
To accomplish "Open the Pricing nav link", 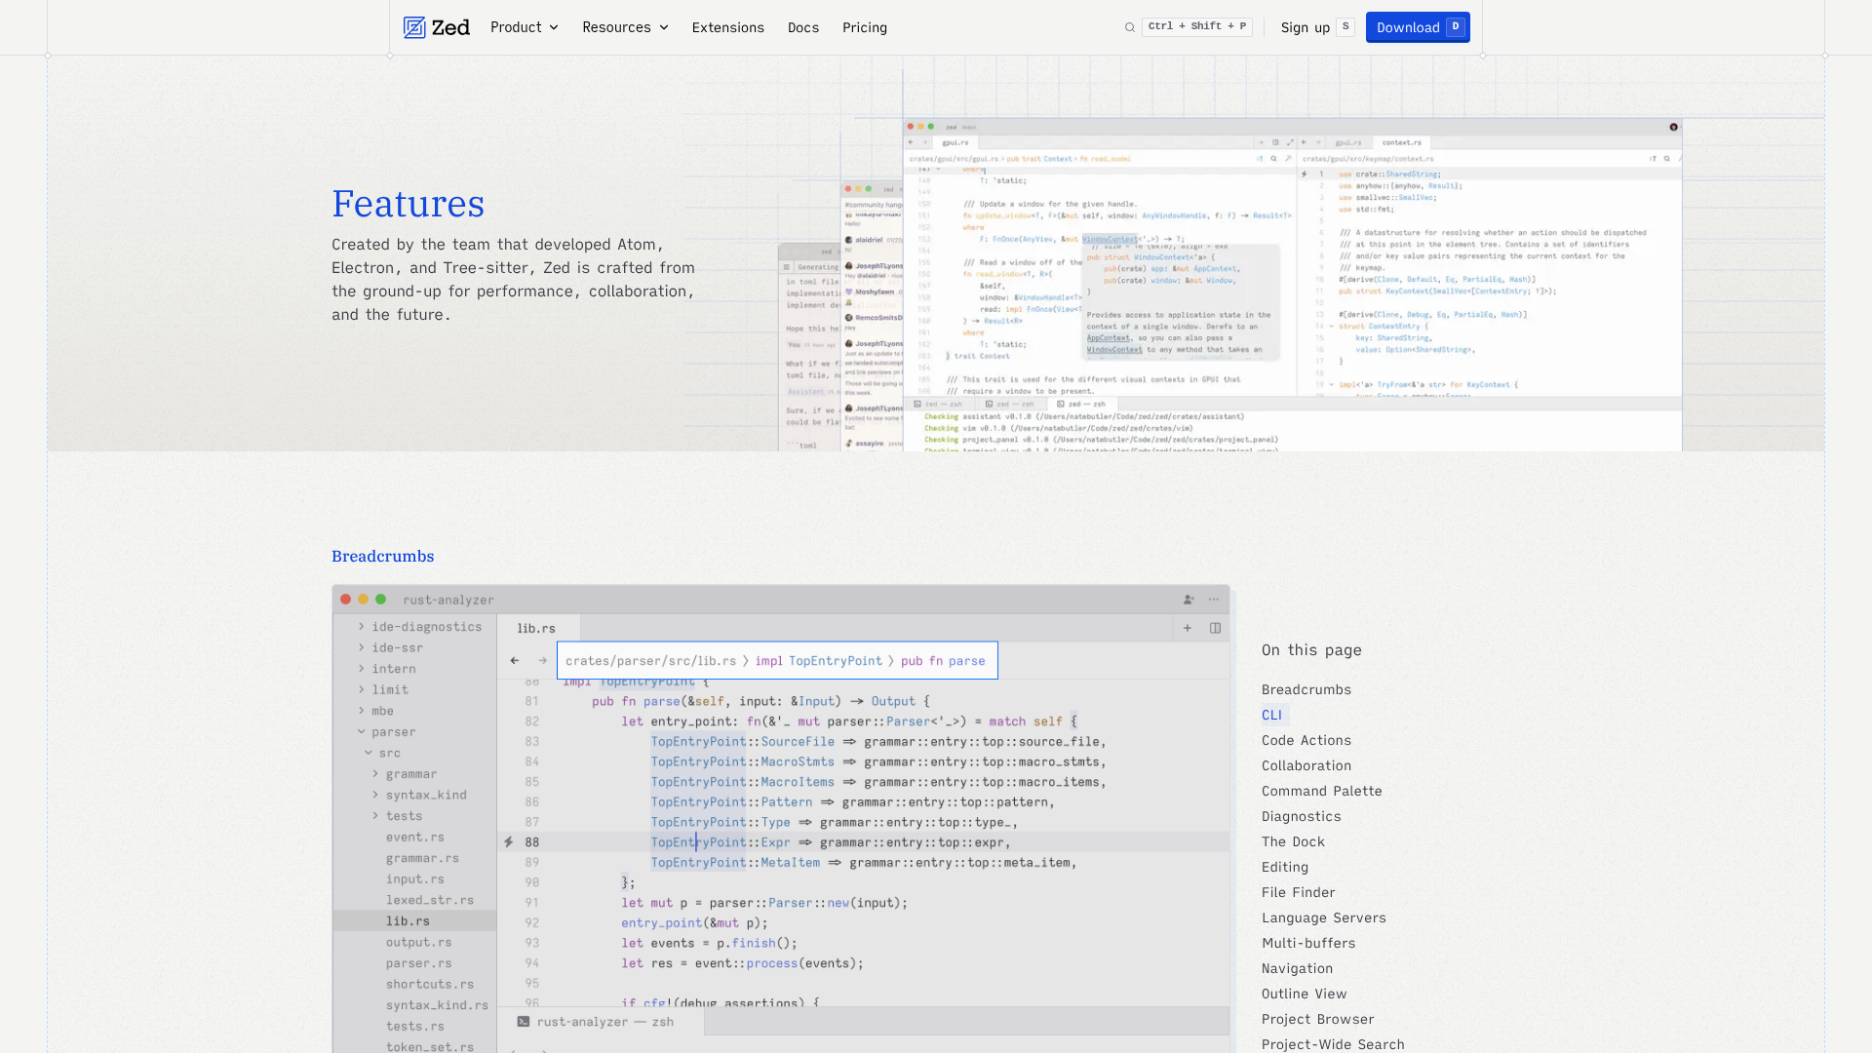I will (865, 27).
